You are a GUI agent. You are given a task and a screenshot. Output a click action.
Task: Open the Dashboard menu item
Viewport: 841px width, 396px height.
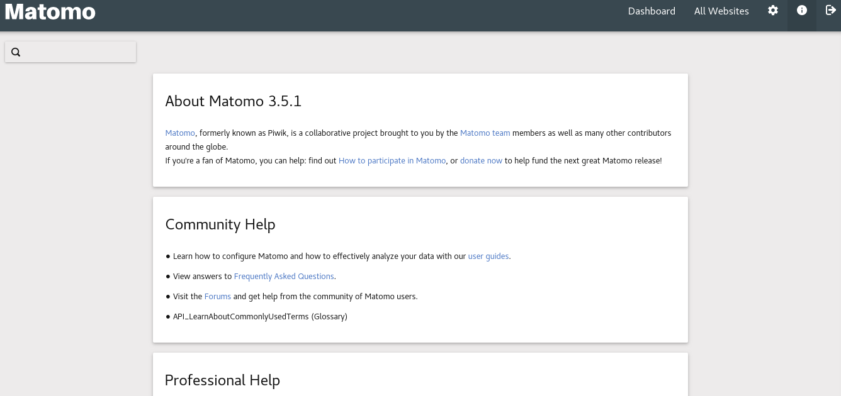(652, 11)
